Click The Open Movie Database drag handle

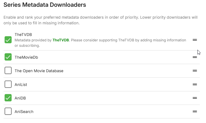(x=195, y=71)
